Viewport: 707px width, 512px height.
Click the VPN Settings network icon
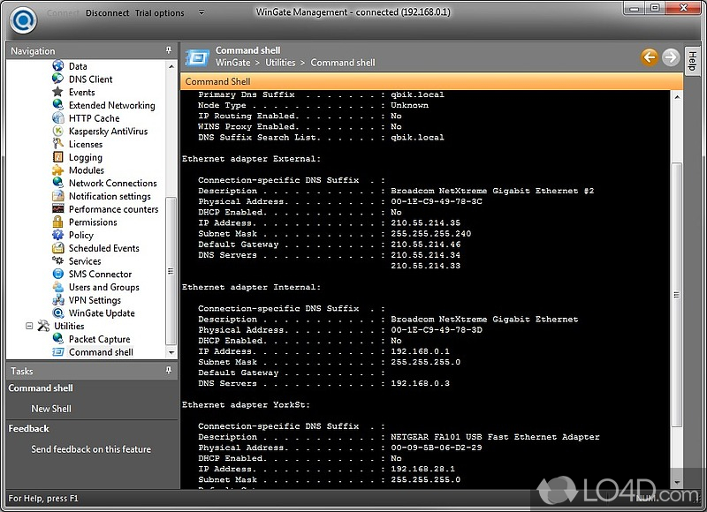tap(58, 300)
